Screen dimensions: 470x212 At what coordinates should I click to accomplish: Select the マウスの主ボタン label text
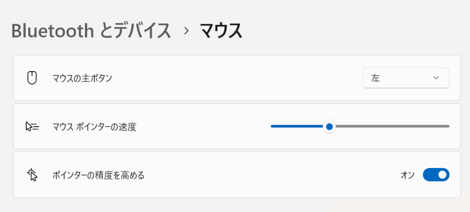coord(82,78)
